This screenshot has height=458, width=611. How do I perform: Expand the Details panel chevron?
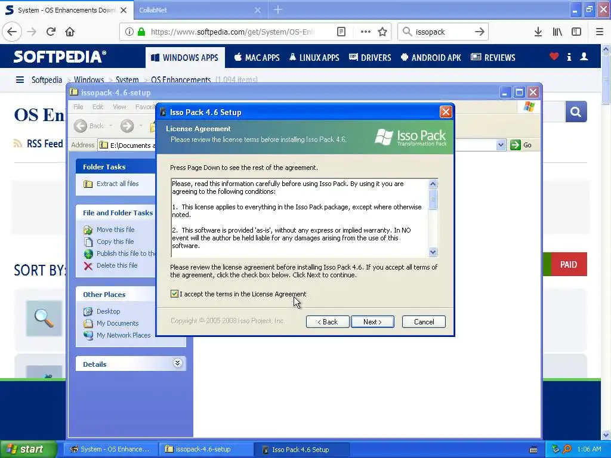(x=177, y=363)
